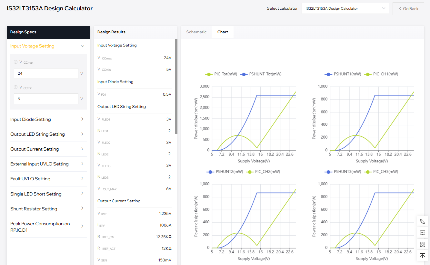This screenshot has height=265, width=430.
Task: Toggle the PIC_Tot(mW) legend series
Action: click(x=221, y=74)
